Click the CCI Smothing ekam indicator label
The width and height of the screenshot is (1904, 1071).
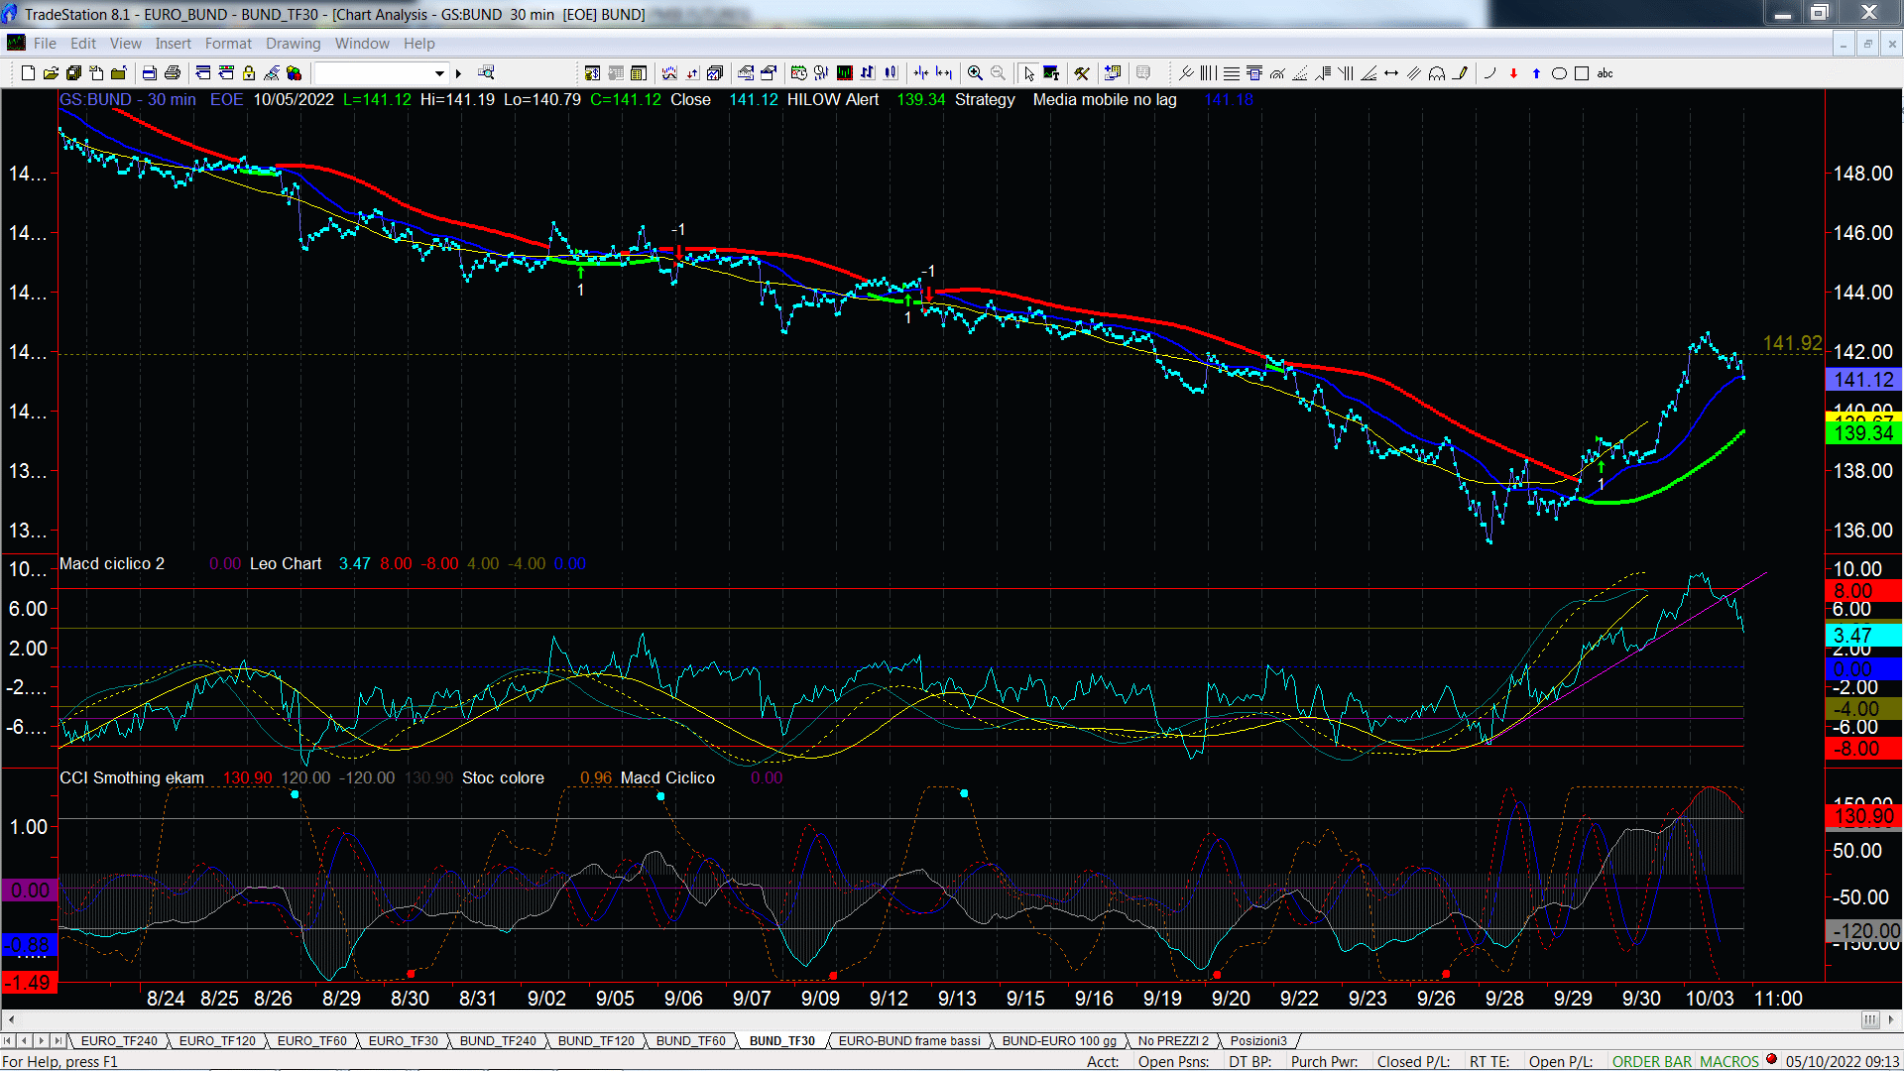(x=132, y=778)
